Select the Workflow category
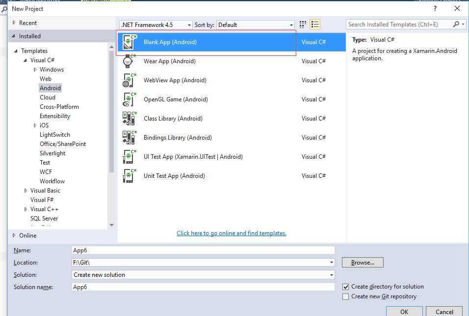The height and width of the screenshot is (316, 469). pos(52,181)
